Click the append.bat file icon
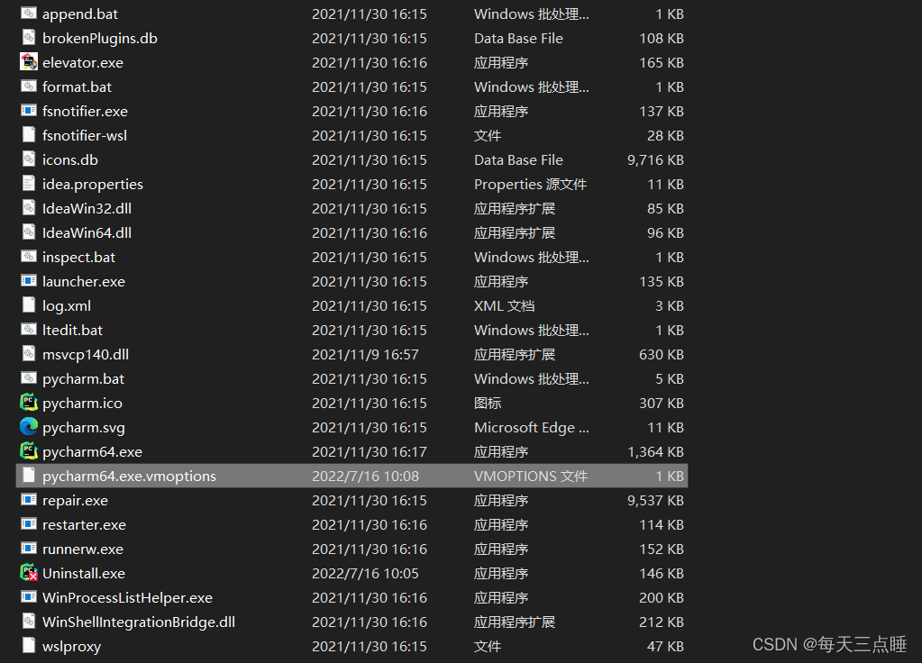The height and width of the screenshot is (663, 922). coord(29,13)
